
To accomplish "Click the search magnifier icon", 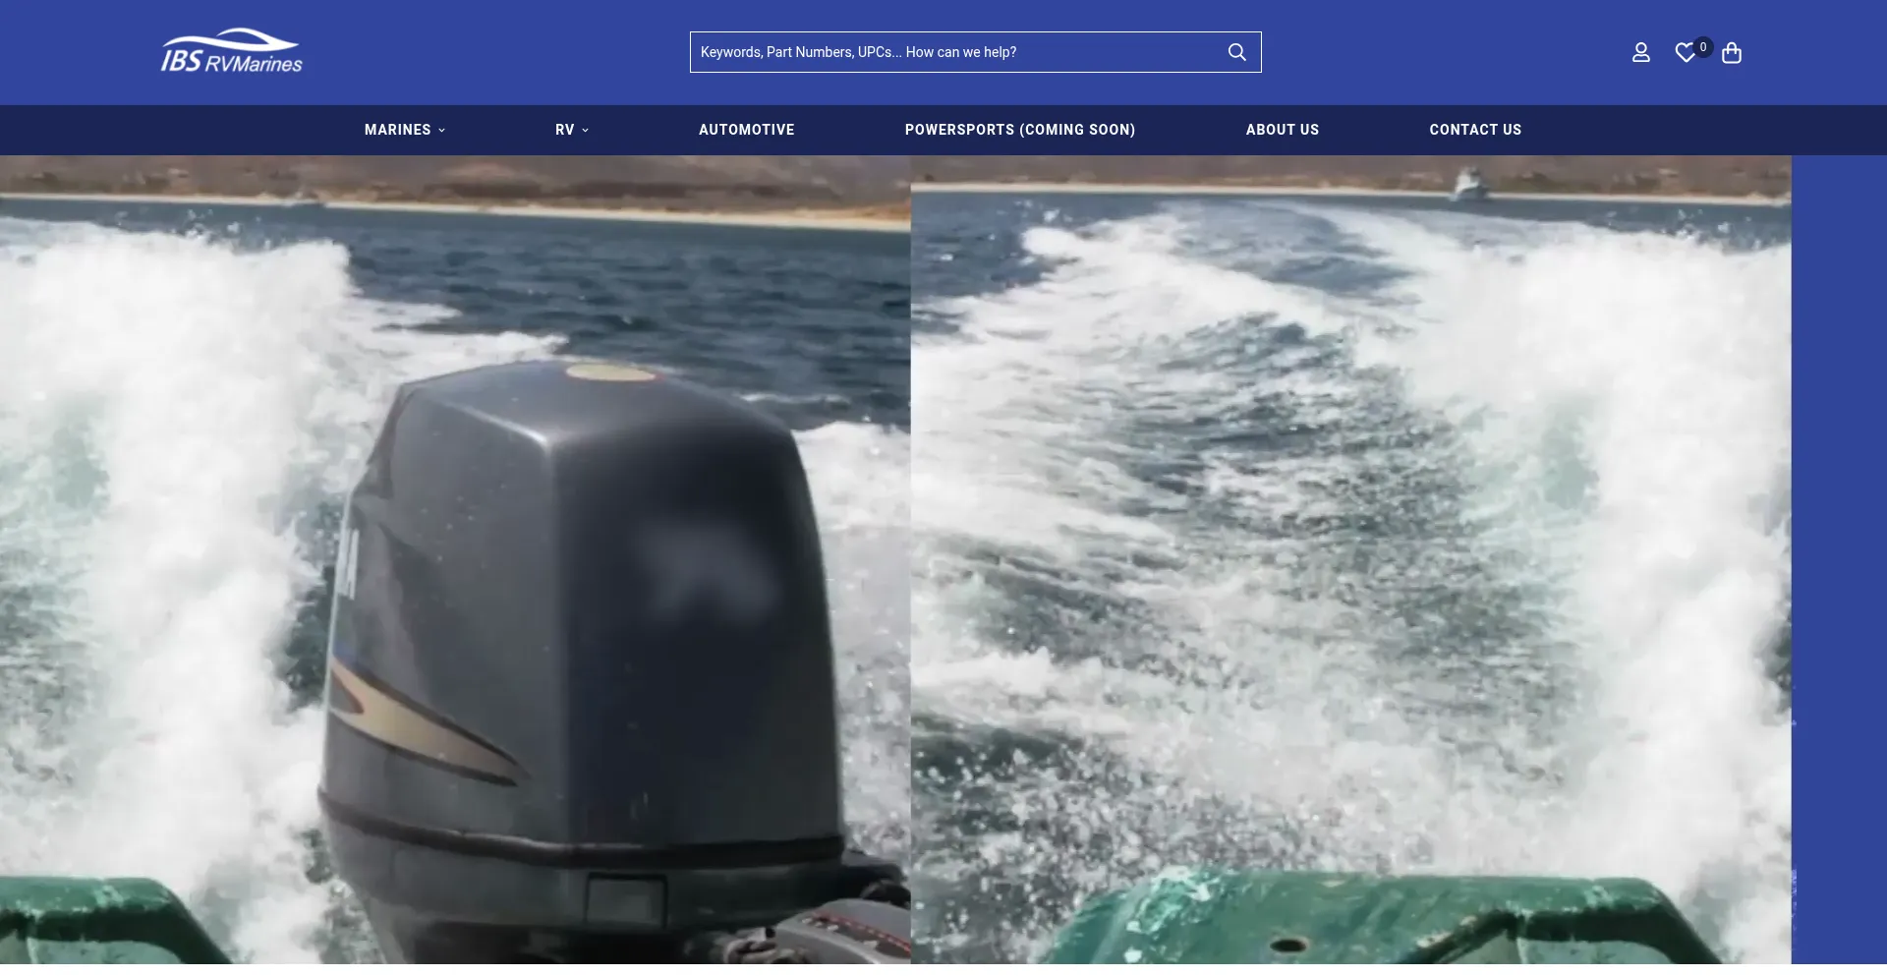I will pos(1237,52).
